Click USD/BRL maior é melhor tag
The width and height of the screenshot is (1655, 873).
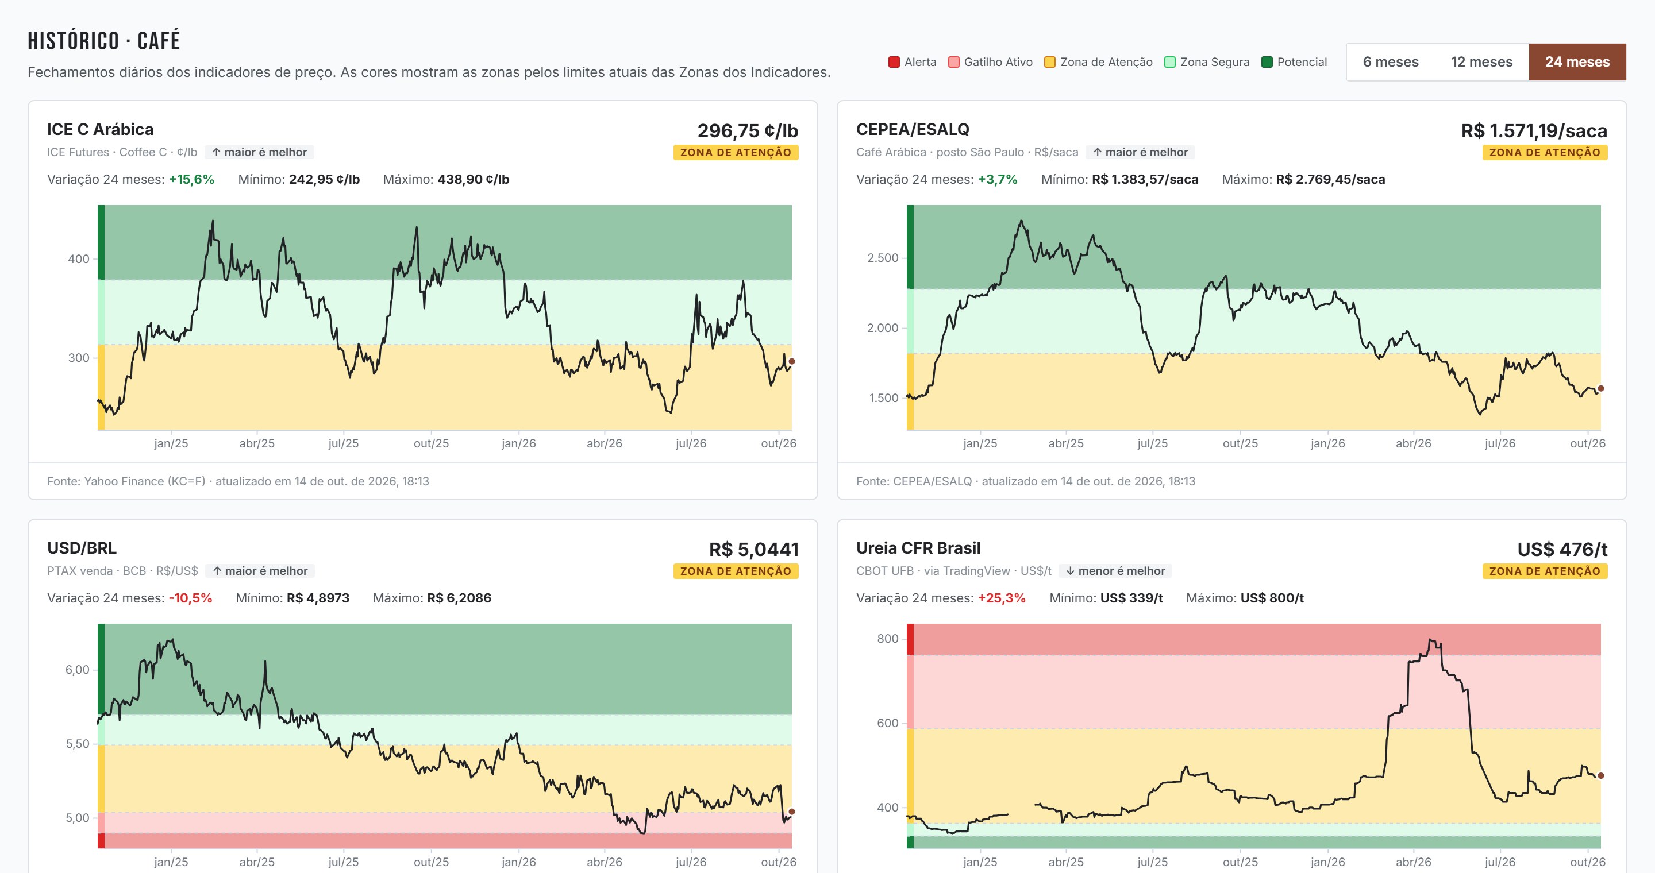pyautogui.click(x=260, y=571)
